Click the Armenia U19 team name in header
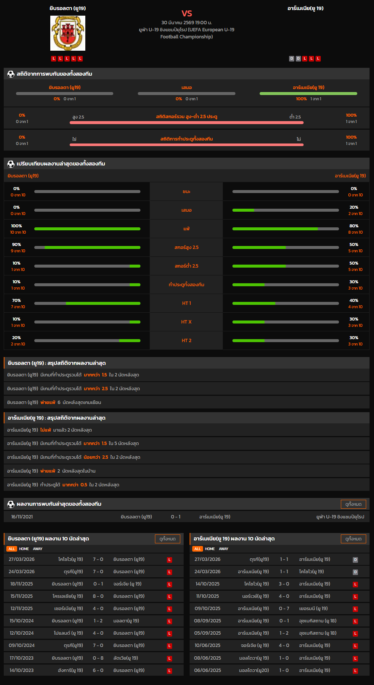The width and height of the screenshot is (374, 685). coord(305,8)
